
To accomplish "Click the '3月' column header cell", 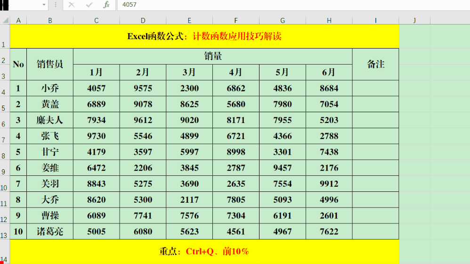I will 189,72.
